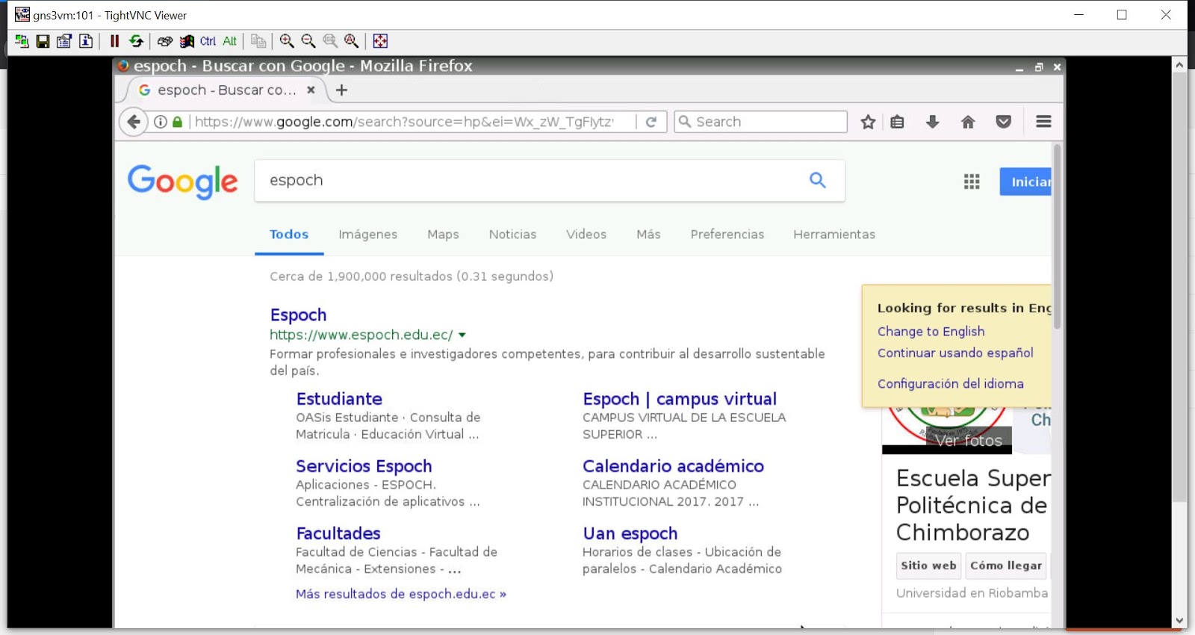Screen dimensions: 1195x635
Task: Show site information in the address bar
Action: 160,122
